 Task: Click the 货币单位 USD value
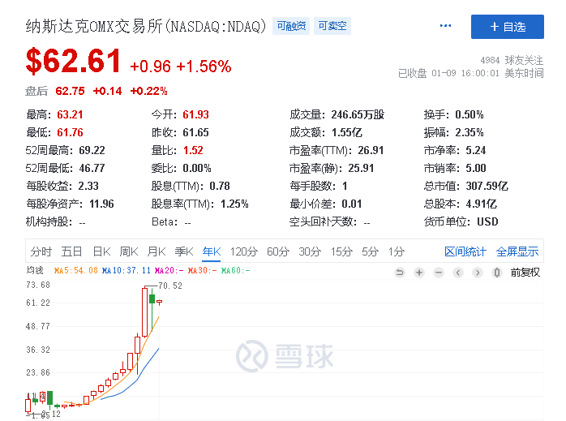click(x=487, y=221)
